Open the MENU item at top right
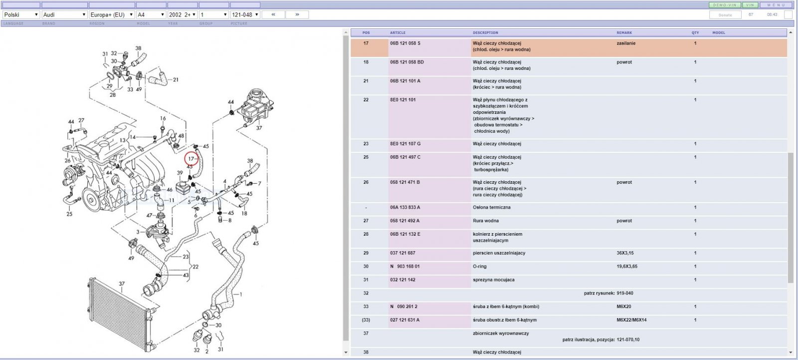The image size is (798, 360). pyautogui.click(x=776, y=5)
